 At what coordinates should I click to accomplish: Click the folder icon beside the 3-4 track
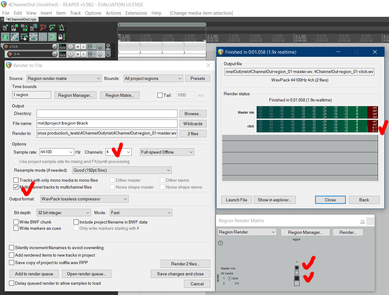click(108, 55)
